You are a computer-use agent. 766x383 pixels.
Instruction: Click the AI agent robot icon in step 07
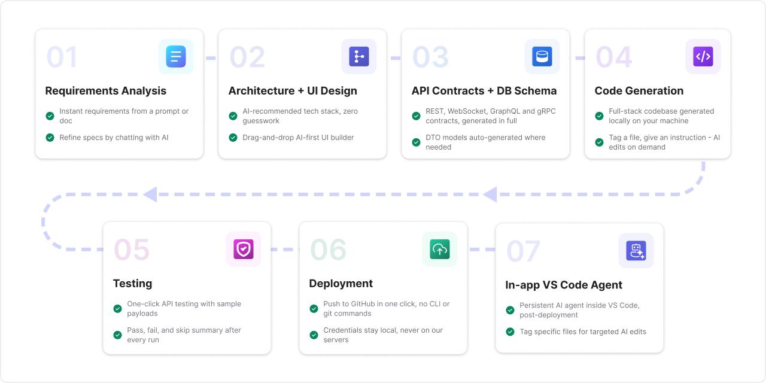[x=636, y=251]
